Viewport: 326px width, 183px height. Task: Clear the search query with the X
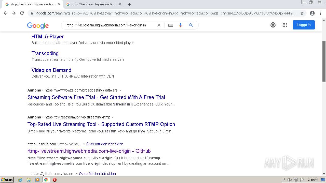tap(159, 25)
